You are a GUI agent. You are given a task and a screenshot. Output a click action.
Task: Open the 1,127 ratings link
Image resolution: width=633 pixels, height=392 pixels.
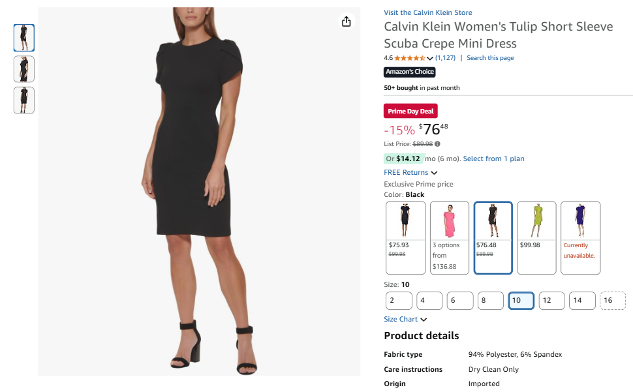tap(445, 58)
